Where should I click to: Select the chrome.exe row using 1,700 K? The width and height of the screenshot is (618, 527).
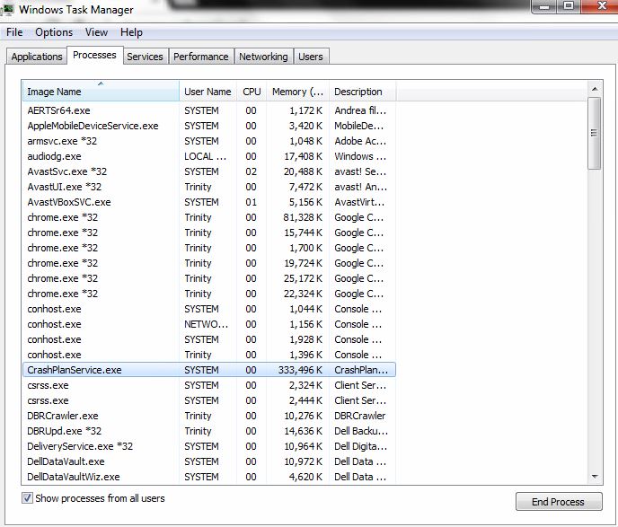(209, 248)
